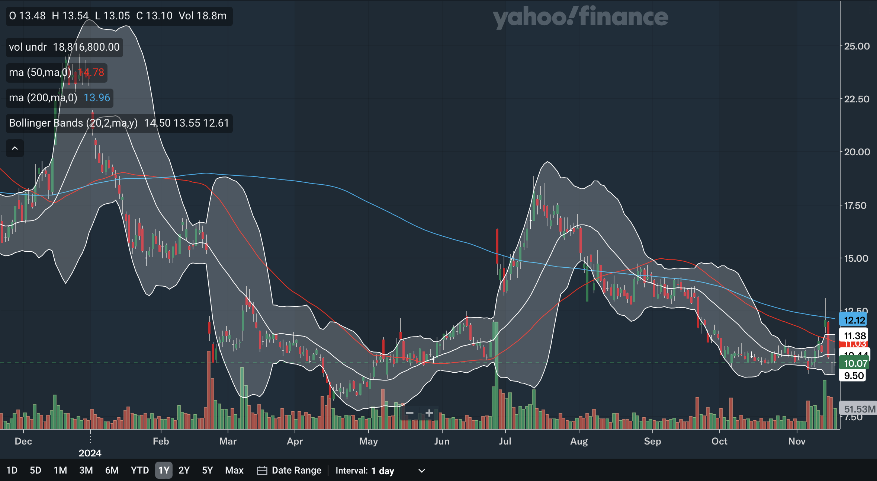877x481 pixels.
Task: Open the Date Range picker
Action: tap(296, 471)
